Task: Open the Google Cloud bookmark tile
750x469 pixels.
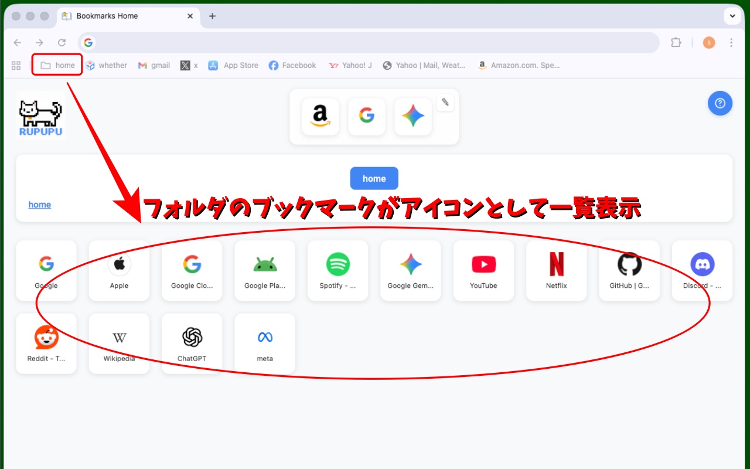Action: (x=192, y=271)
